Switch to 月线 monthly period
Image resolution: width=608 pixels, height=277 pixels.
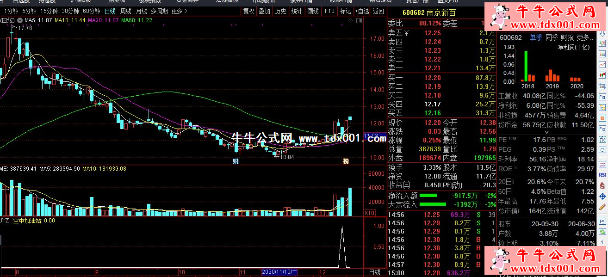142,11
